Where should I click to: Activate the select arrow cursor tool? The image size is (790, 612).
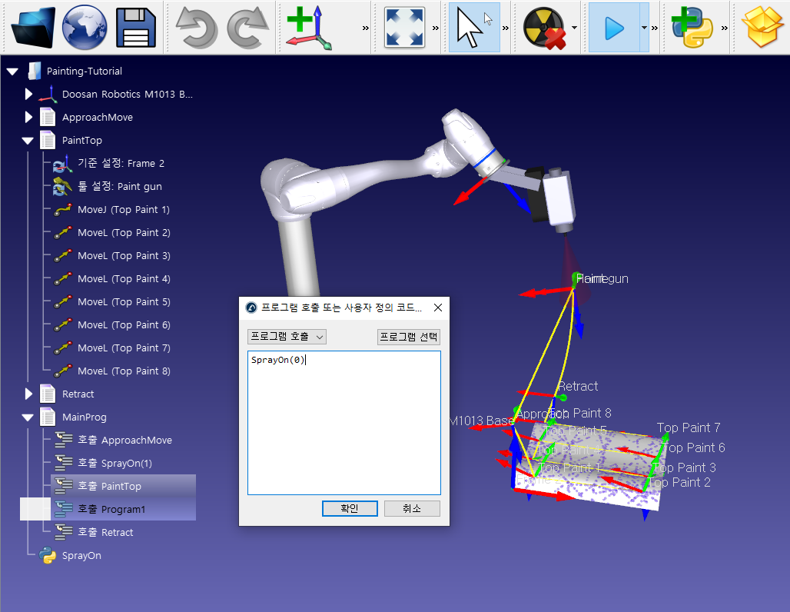[x=473, y=28]
